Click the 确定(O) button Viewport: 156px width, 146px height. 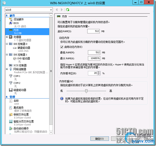coord(100,139)
